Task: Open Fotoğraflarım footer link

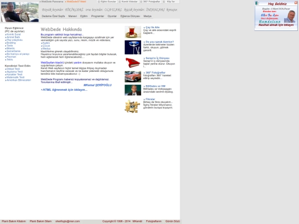Action: pyautogui.click(x=154, y=221)
